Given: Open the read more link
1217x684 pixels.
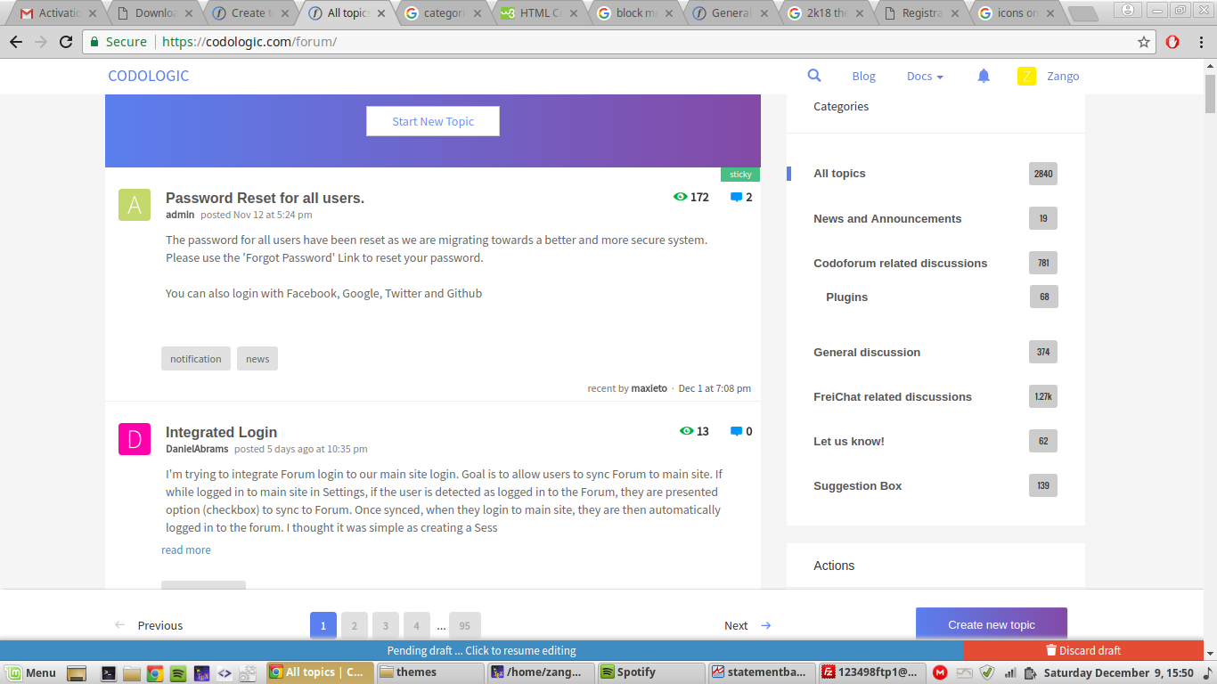Looking at the screenshot, I should pyautogui.click(x=186, y=550).
